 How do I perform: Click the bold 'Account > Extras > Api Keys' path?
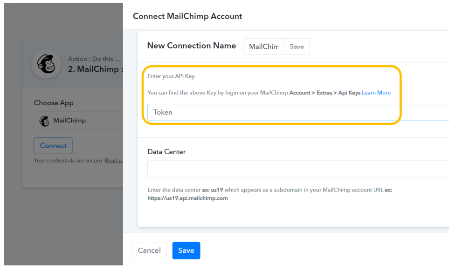point(324,93)
